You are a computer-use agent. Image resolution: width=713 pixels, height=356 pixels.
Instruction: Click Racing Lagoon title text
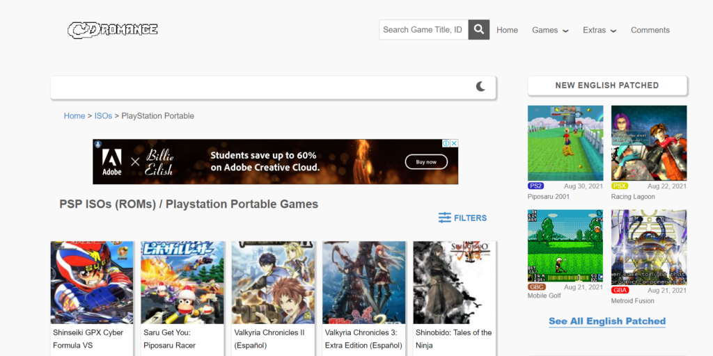tap(633, 197)
